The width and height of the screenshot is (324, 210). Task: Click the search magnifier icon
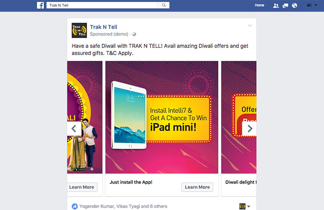pos(164,5)
